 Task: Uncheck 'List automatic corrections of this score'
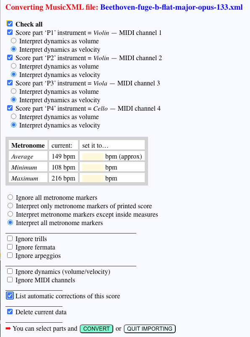click(x=10, y=296)
